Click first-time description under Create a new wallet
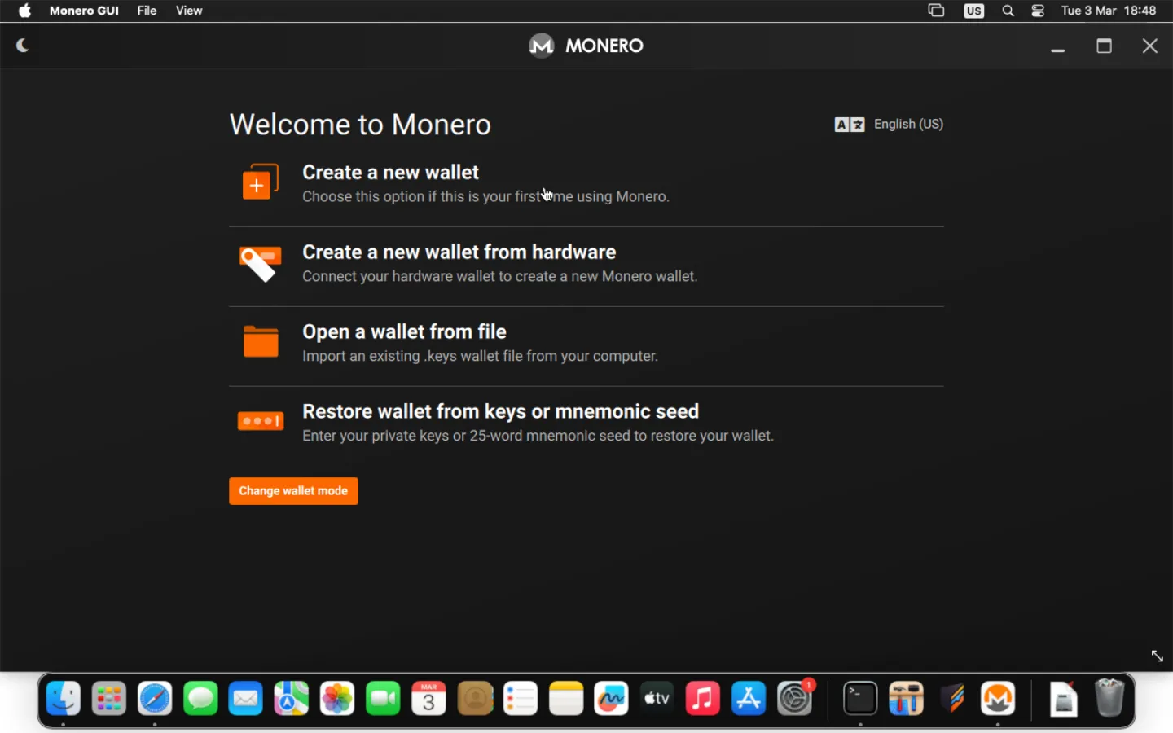Image resolution: width=1173 pixels, height=733 pixels. 485,197
